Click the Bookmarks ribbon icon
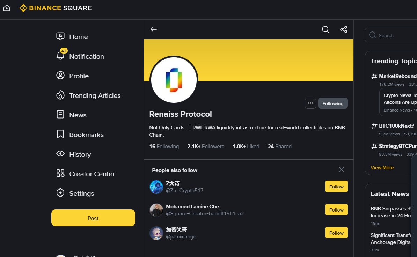This screenshot has height=257, width=417. pyautogui.click(x=60, y=134)
